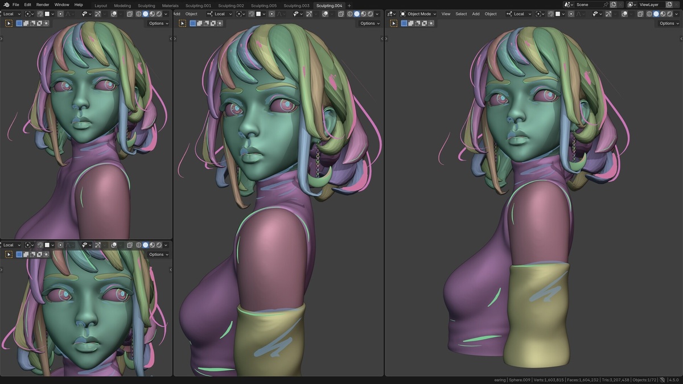This screenshot has height=384, width=683.
Task: Open the Object menu in middle viewport
Action: click(x=191, y=14)
